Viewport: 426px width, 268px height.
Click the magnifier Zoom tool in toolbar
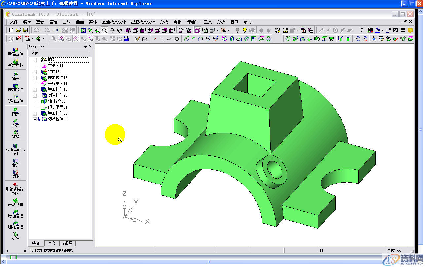pos(104,30)
